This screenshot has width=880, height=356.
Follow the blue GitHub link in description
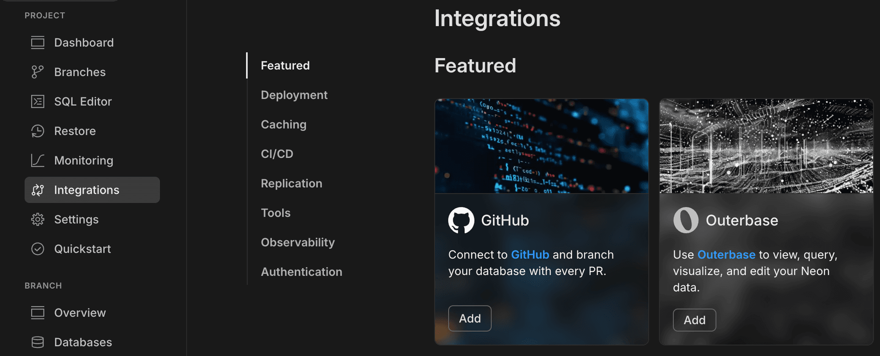coord(530,255)
